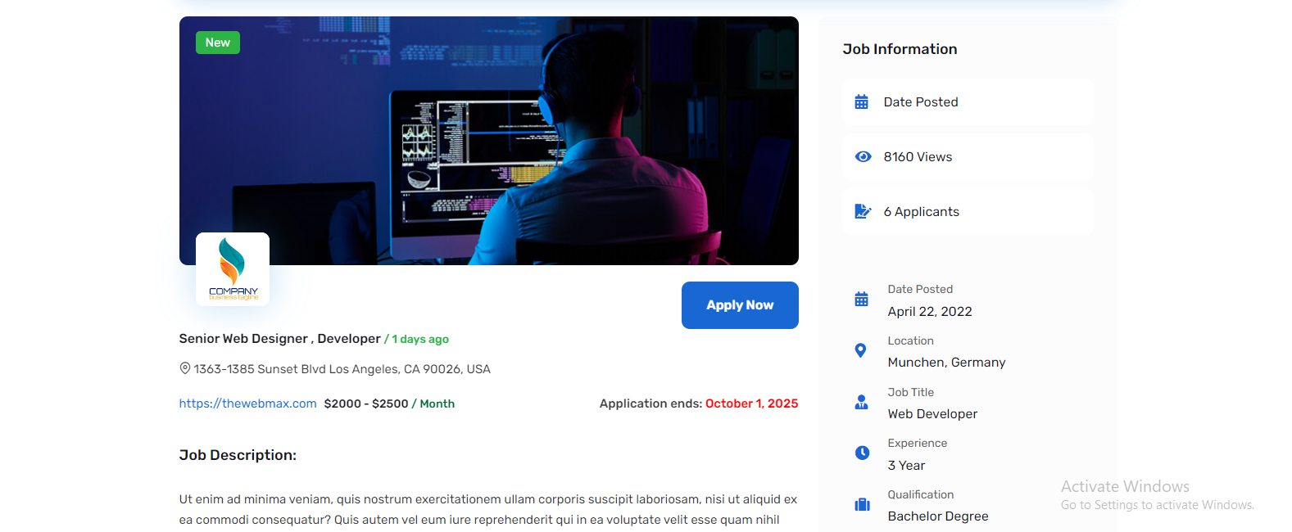Click the October 1, 2025 deadline text
Image resolution: width=1292 pixels, height=532 pixels.
tap(751, 404)
